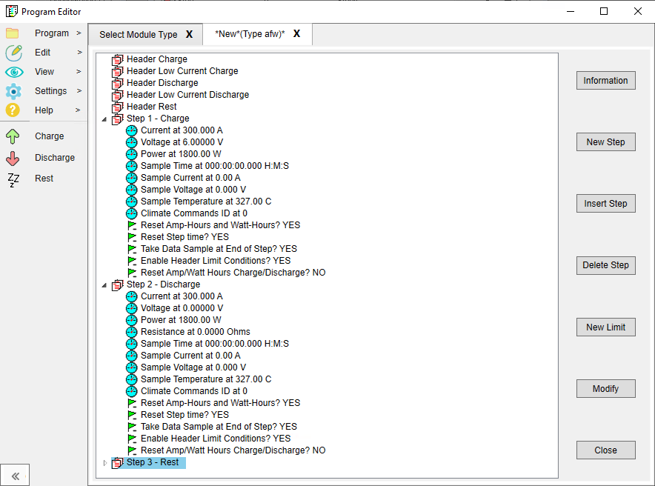Click the Edit pencil icon
655x486 pixels.
(x=13, y=53)
